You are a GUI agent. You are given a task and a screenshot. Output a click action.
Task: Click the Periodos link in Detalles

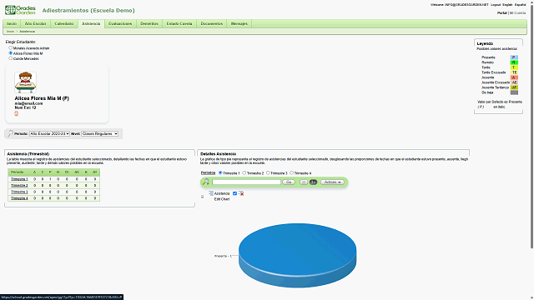pos(208,172)
